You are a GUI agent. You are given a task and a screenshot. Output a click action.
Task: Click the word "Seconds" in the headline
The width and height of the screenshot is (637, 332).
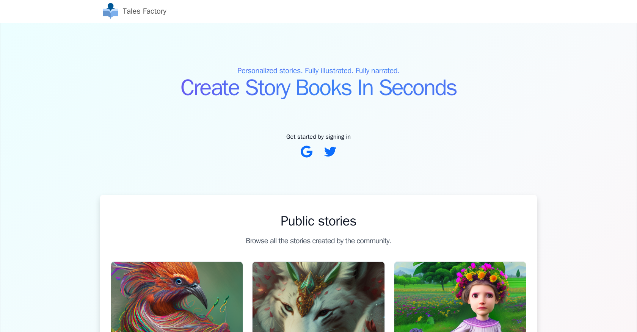(418, 88)
